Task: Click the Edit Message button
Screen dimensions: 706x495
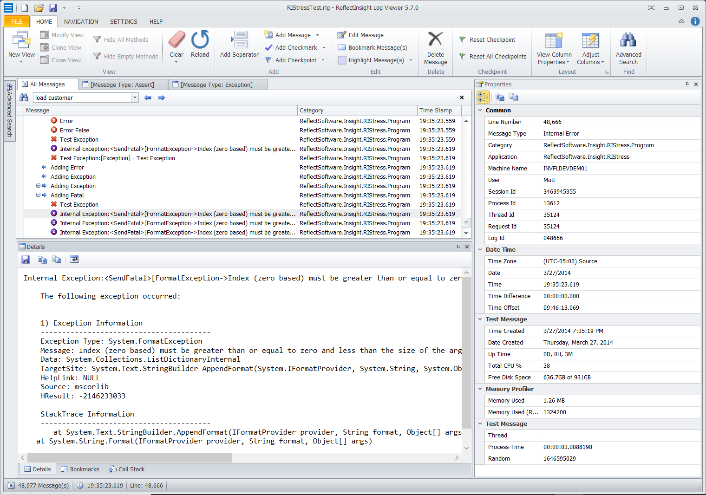Action: pyautogui.click(x=360, y=35)
